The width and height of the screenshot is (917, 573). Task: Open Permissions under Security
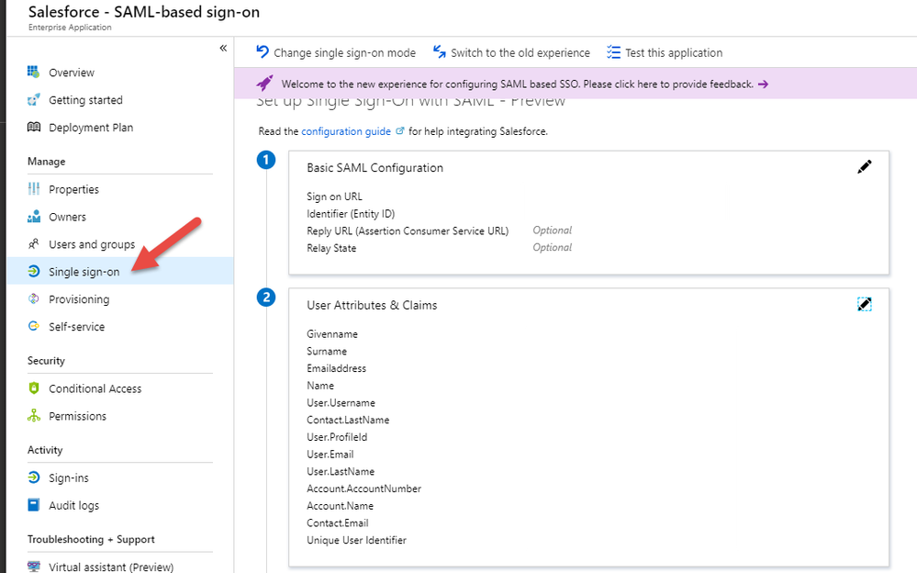pos(77,416)
